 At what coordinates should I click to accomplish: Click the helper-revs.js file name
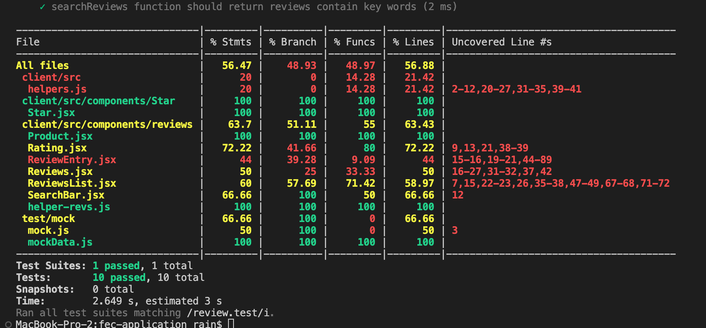pyautogui.click(x=69, y=207)
